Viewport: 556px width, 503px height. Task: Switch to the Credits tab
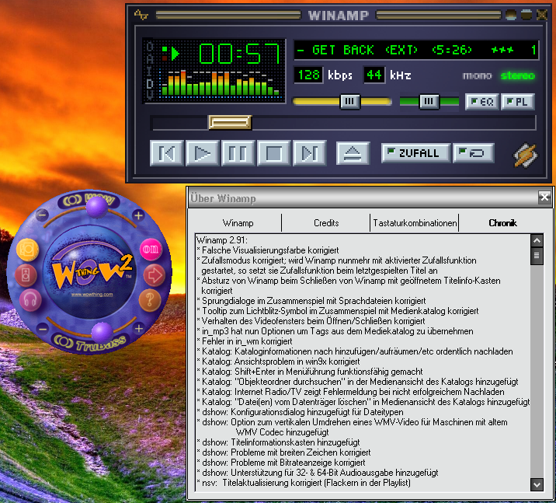click(x=326, y=223)
